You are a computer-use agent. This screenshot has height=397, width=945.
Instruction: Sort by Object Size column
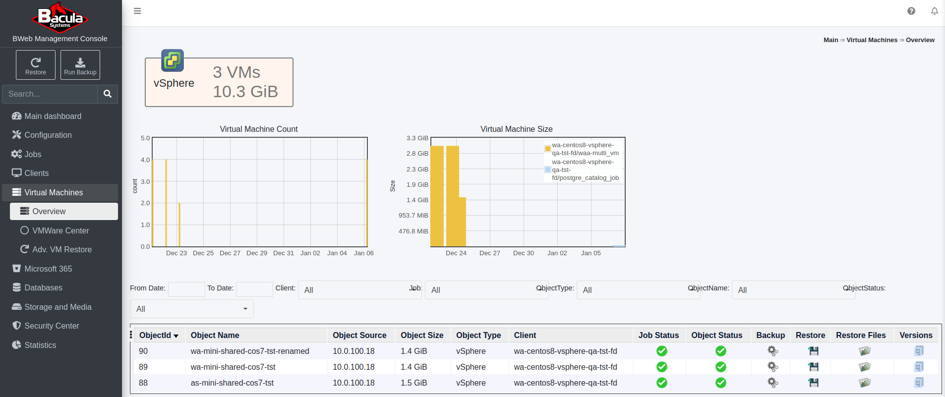coord(422,335)
